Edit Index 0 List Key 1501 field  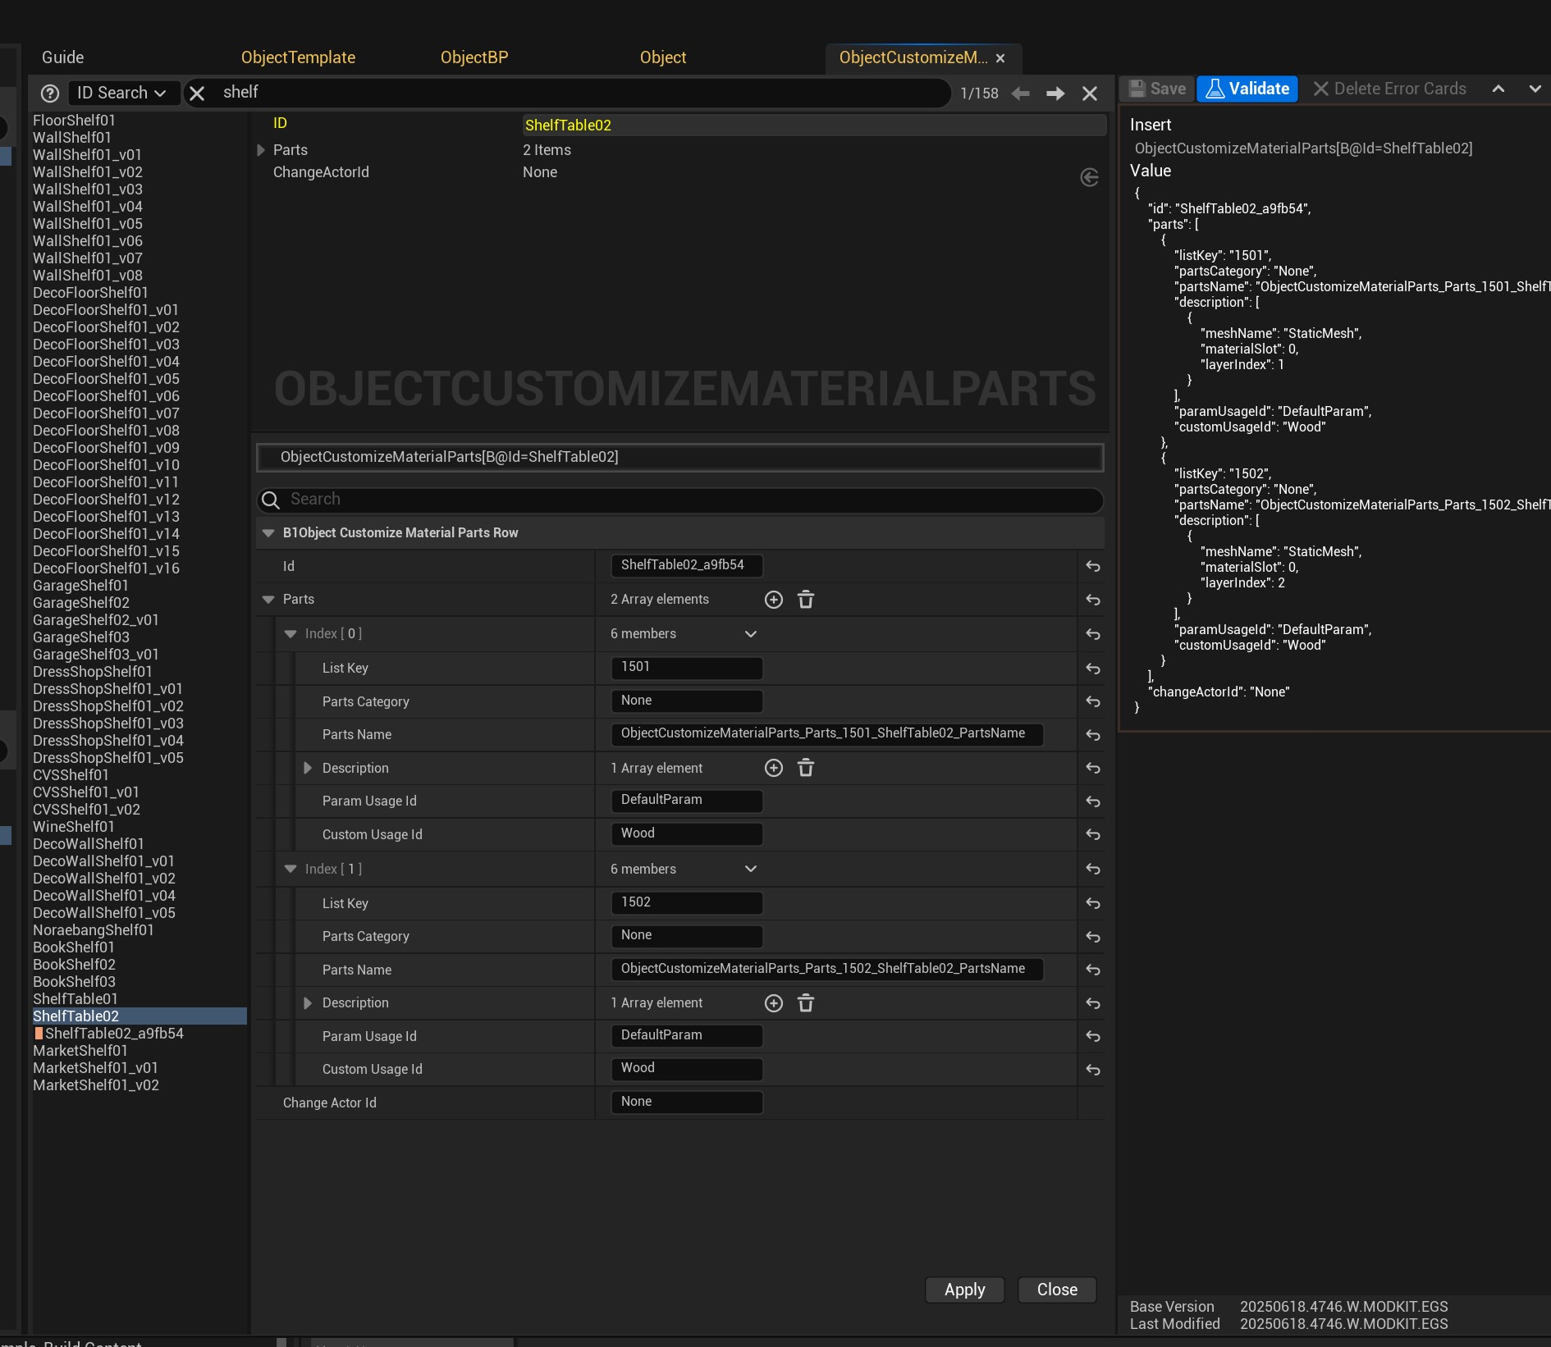point(687,668)
